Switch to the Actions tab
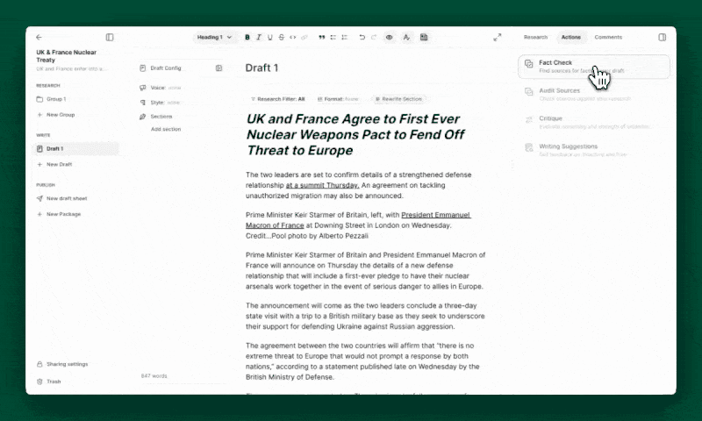 point(571,37)
